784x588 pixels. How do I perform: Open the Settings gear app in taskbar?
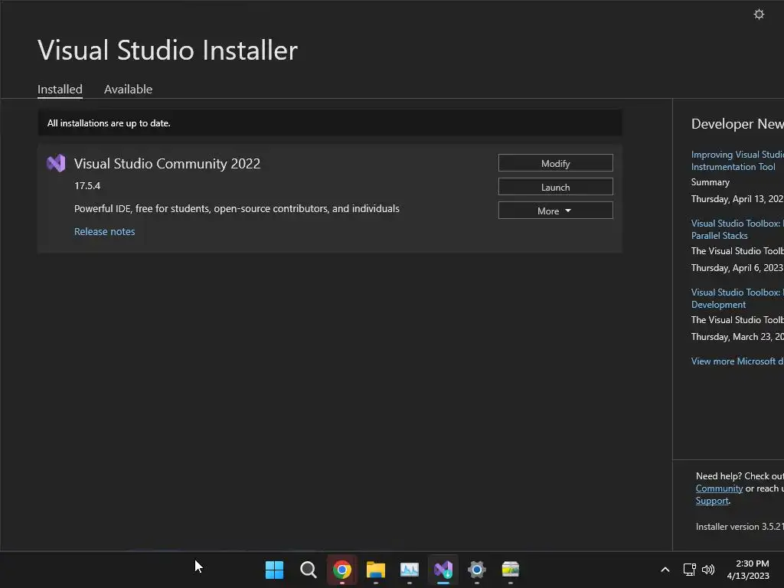[476, 570]
